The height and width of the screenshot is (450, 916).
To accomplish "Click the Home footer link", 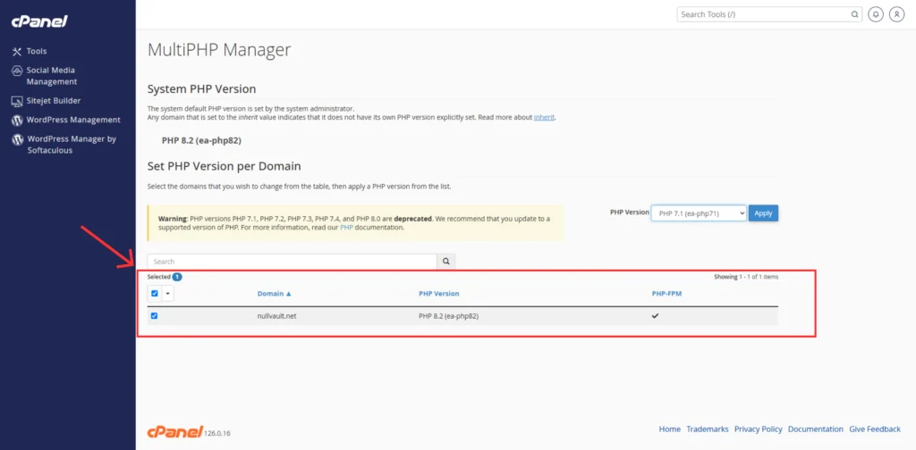I will point(669,429).
